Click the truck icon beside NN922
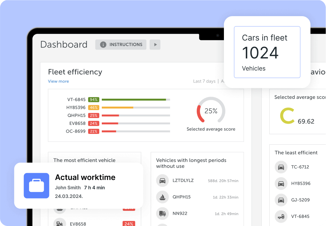The image size is (326, 226). click(x=162, y=213)
